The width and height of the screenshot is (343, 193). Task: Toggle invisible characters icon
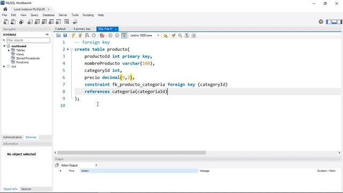coord(187,35)
